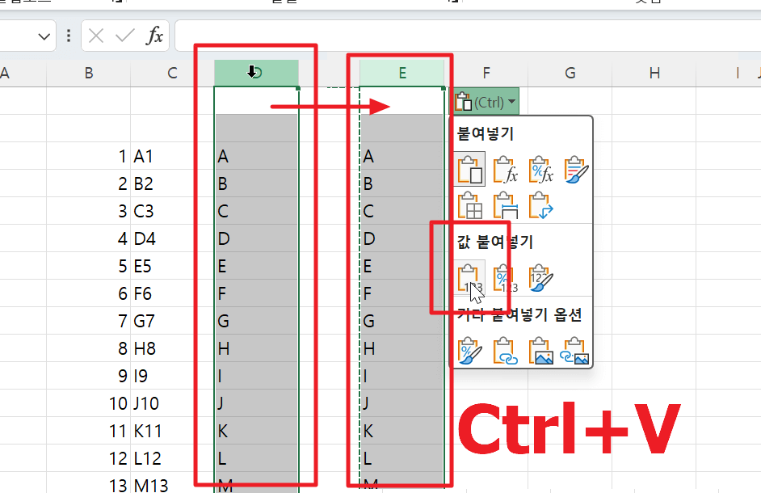Screen dimensions: 761x493
Task: Click the Insert Function fx button
Action: click(154, 36)
